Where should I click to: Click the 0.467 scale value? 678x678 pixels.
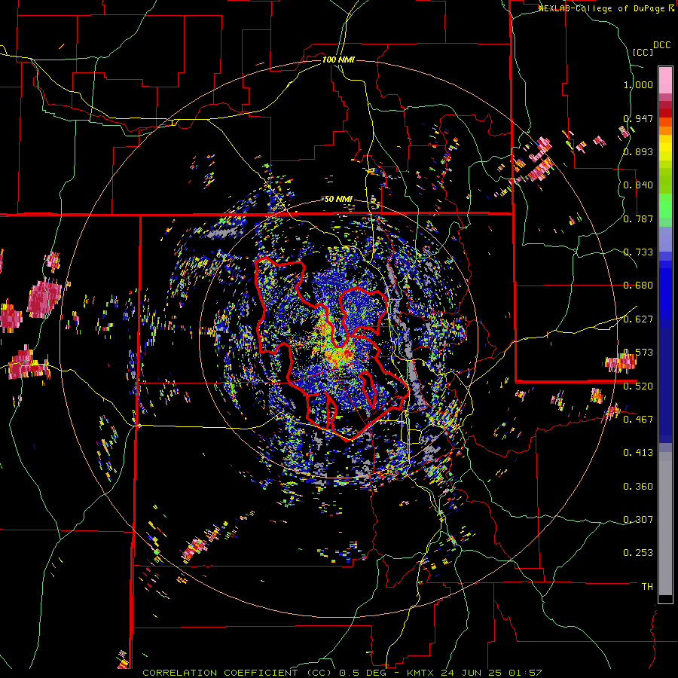pyautogui.click(x=638, y=420)
